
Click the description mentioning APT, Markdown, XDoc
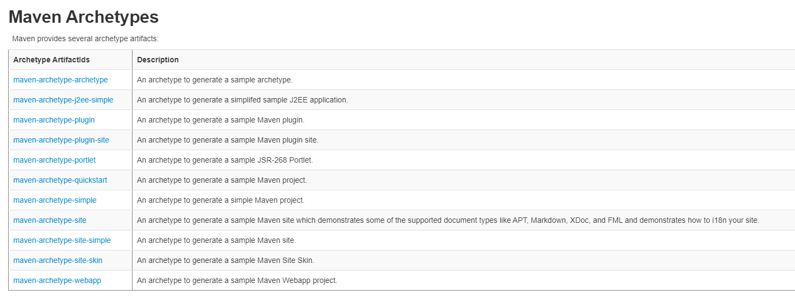point(448,220)
